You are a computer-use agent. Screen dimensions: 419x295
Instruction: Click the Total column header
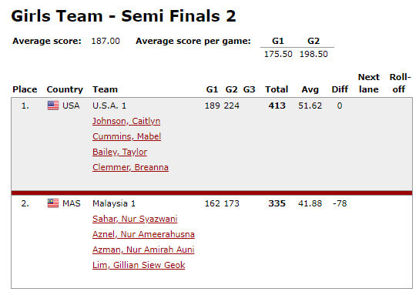click(277, 89)
